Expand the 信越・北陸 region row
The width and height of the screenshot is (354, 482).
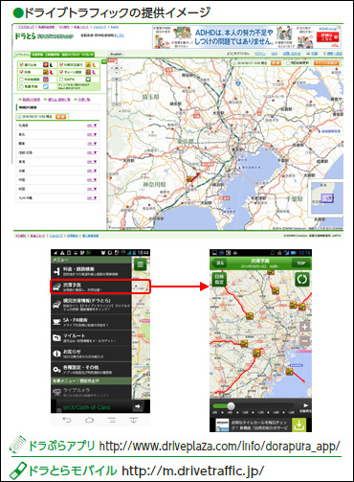(x=57, y=152)
